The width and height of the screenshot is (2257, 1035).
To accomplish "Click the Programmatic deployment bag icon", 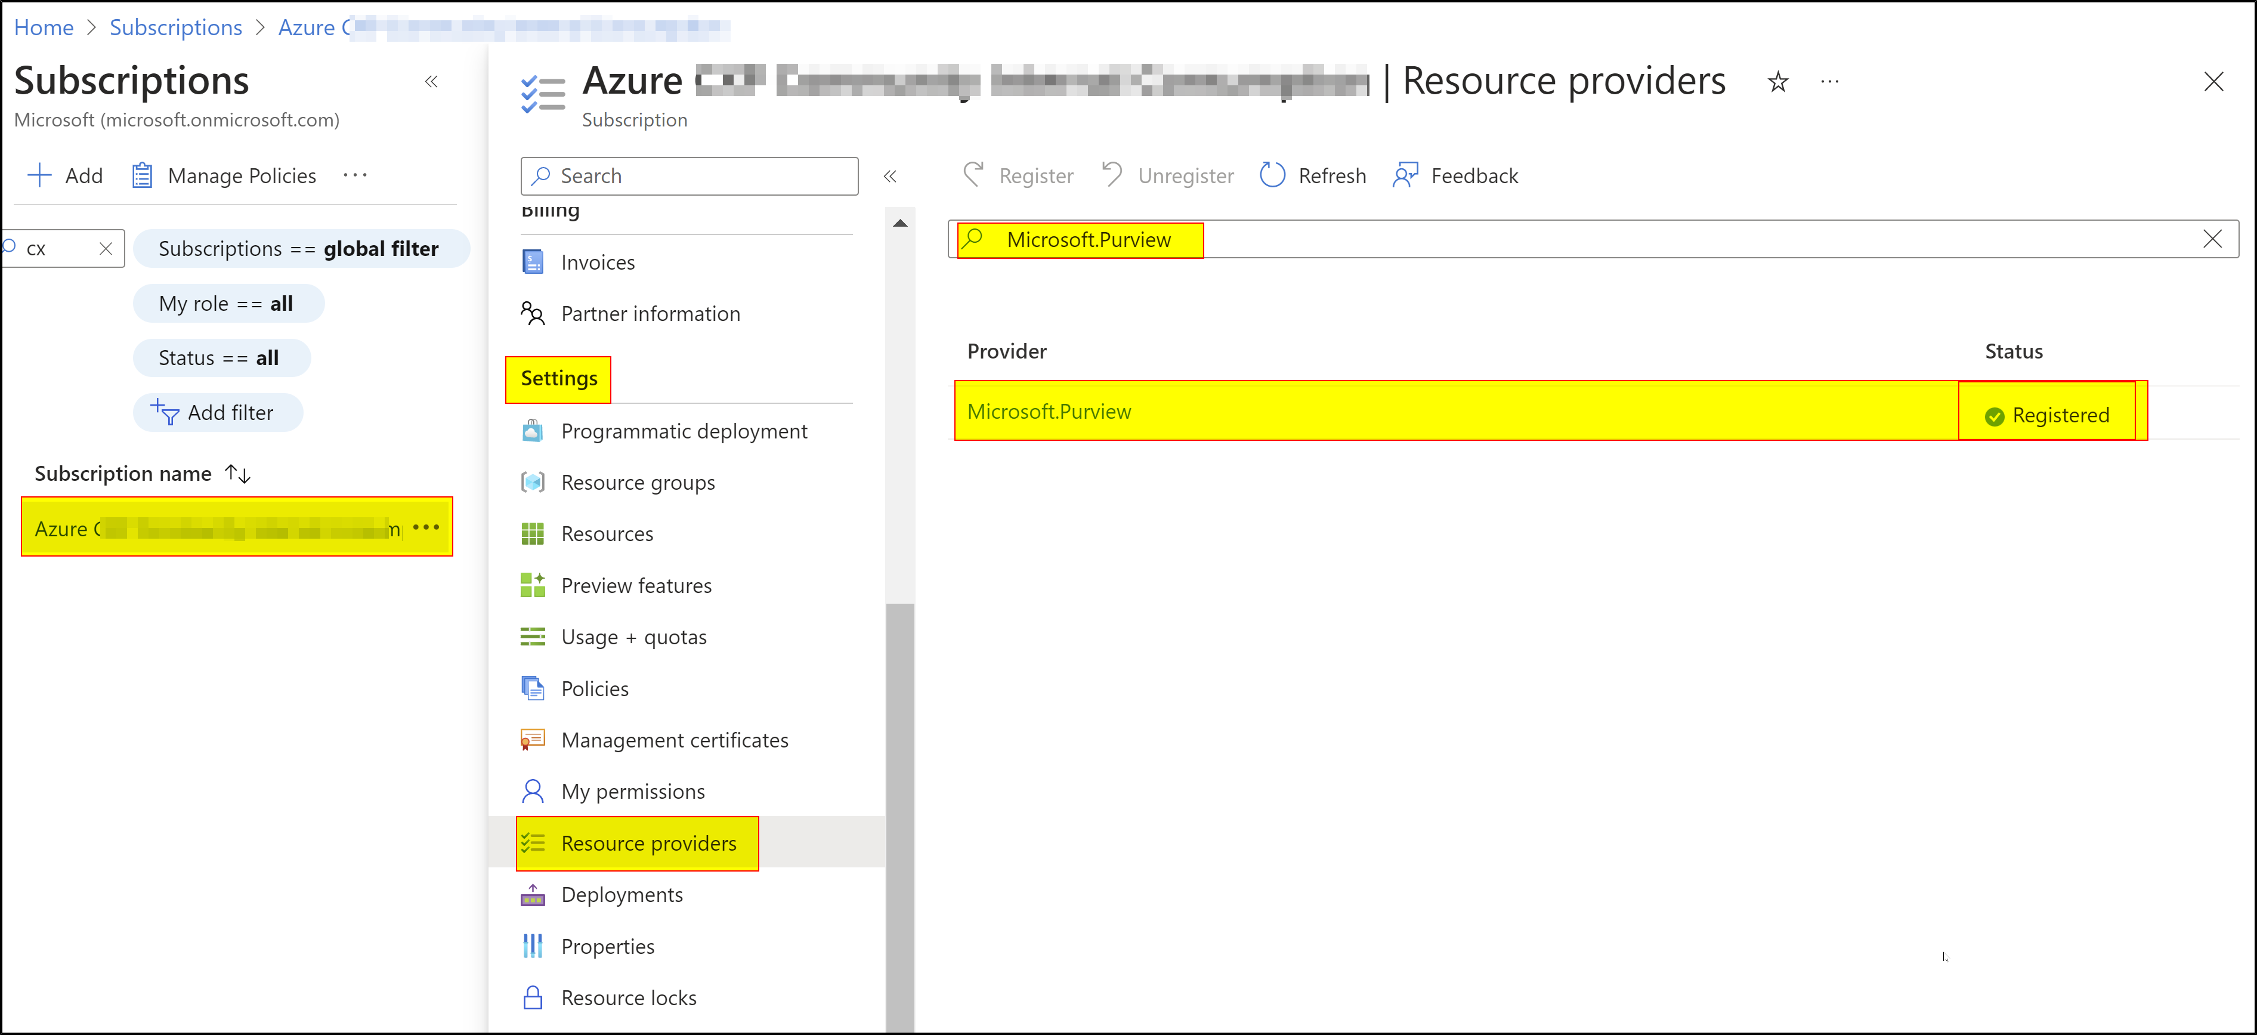I will point(532,430).
